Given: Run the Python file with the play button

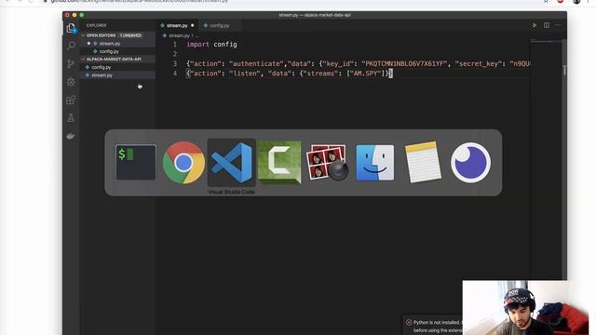Looking at the screenshot, I should click(x=534, y=25).
